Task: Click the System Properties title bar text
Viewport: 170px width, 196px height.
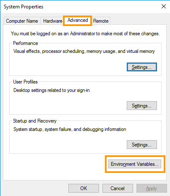Action: pyautogui.click(x=24, y=7)
